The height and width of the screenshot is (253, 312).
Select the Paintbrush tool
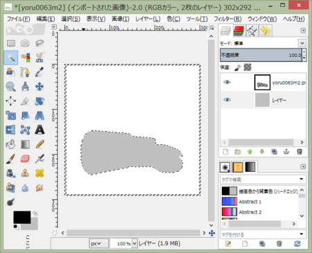click(11, 159)
